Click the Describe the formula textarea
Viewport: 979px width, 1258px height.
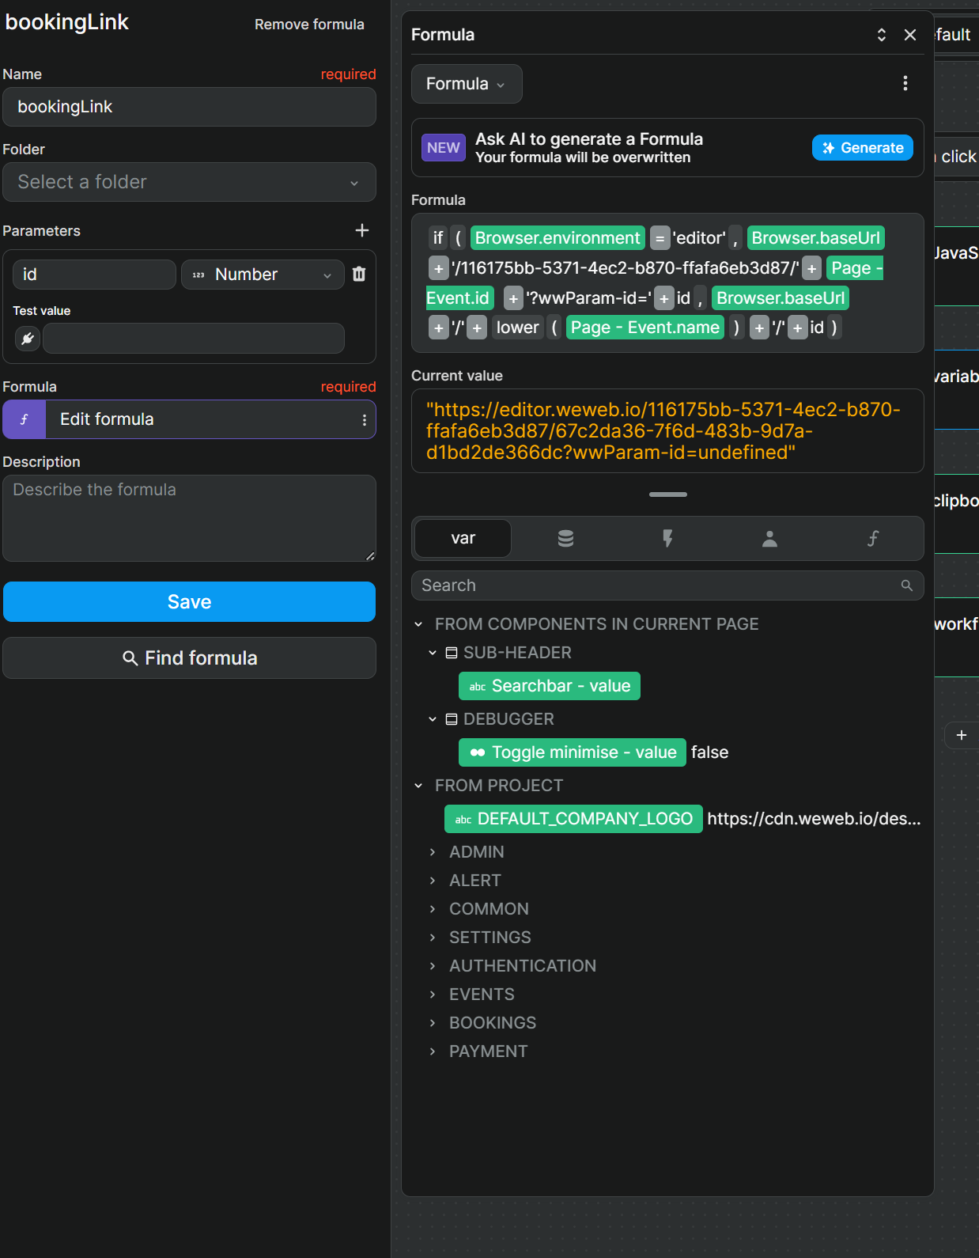[189, 518]
